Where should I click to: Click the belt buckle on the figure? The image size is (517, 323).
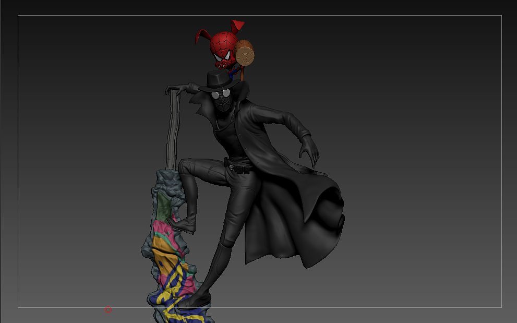tap(232, 168)
